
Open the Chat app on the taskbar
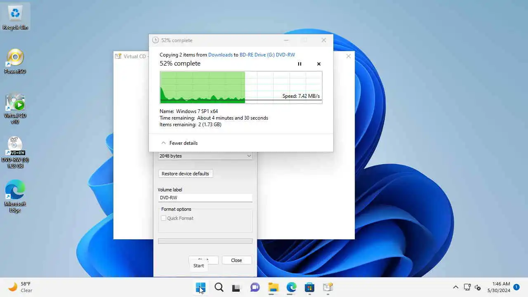coord(255,288)
